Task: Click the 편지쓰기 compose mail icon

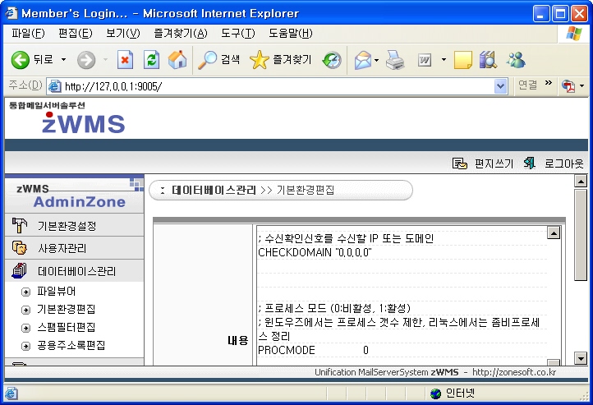Action: [x=460, y=163]
